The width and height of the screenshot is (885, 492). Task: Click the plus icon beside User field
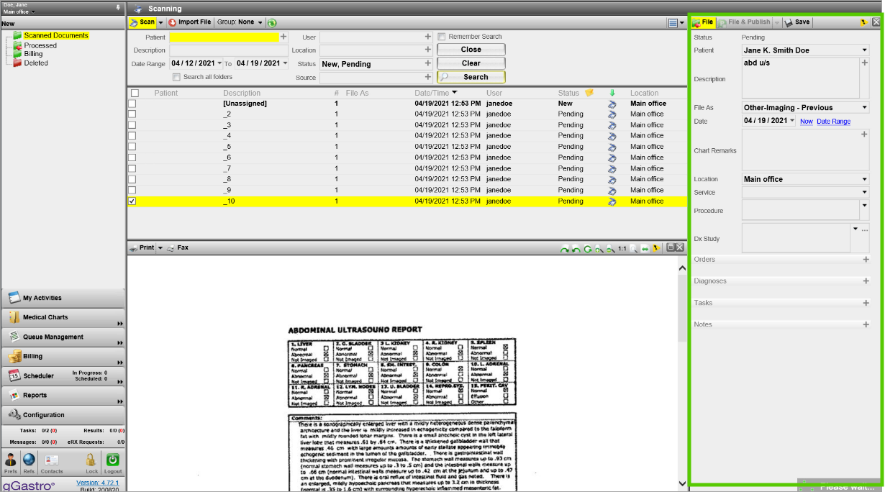tap(428, 37)
